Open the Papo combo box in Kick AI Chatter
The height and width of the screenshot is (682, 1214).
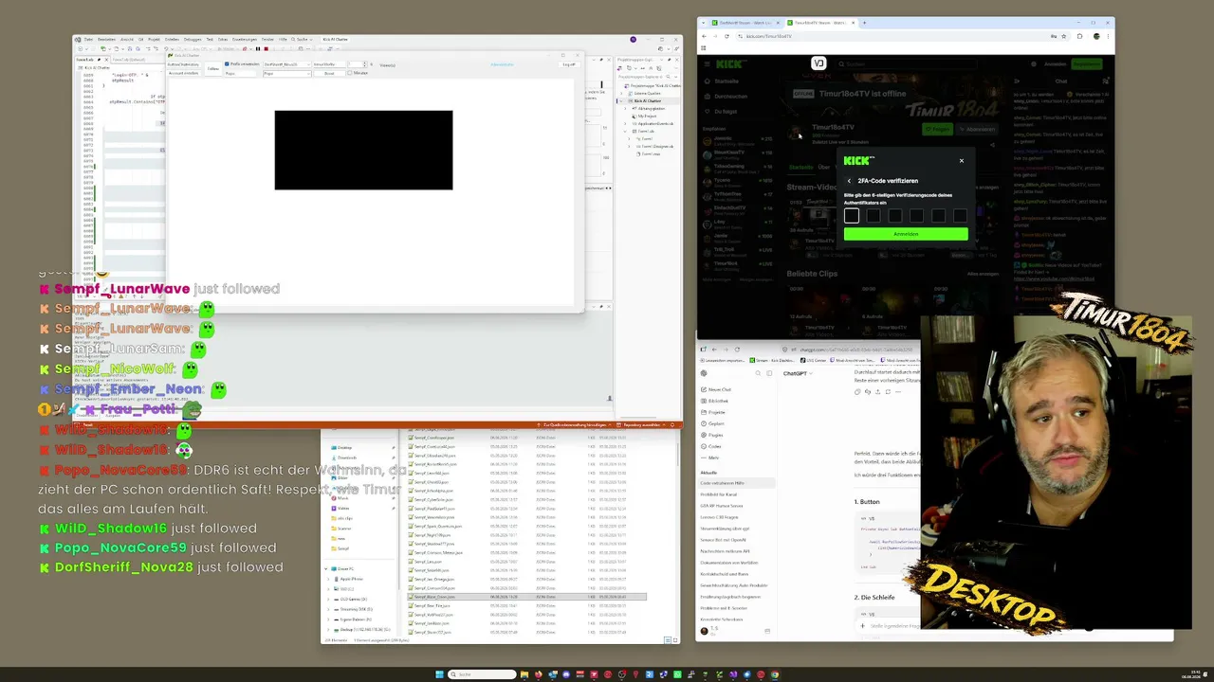285,73
